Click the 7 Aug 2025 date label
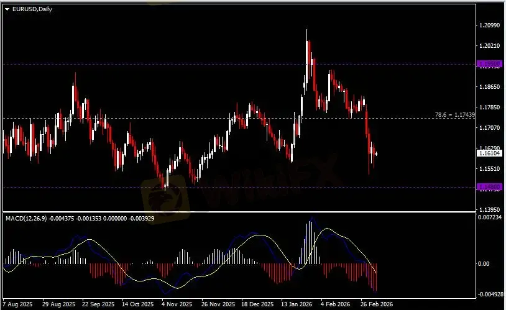 (17, 304)
